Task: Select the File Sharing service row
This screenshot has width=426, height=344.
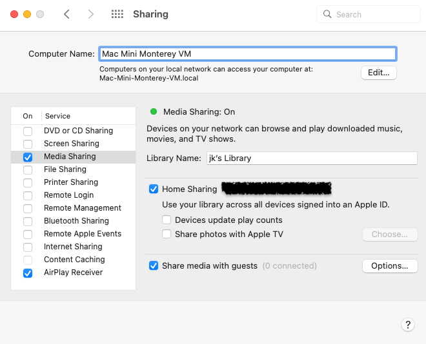Action: click(74, 169)
